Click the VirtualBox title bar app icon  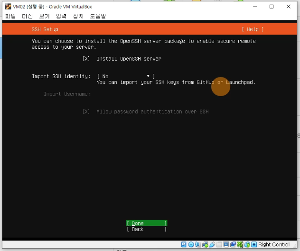8,7
